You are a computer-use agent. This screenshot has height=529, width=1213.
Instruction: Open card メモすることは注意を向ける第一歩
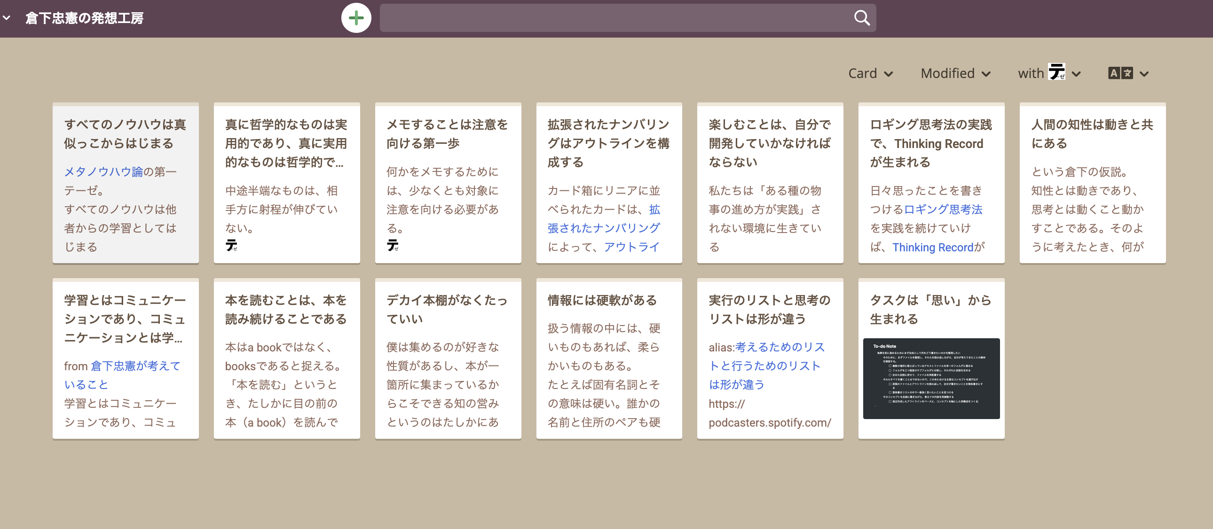pos(448,183)
